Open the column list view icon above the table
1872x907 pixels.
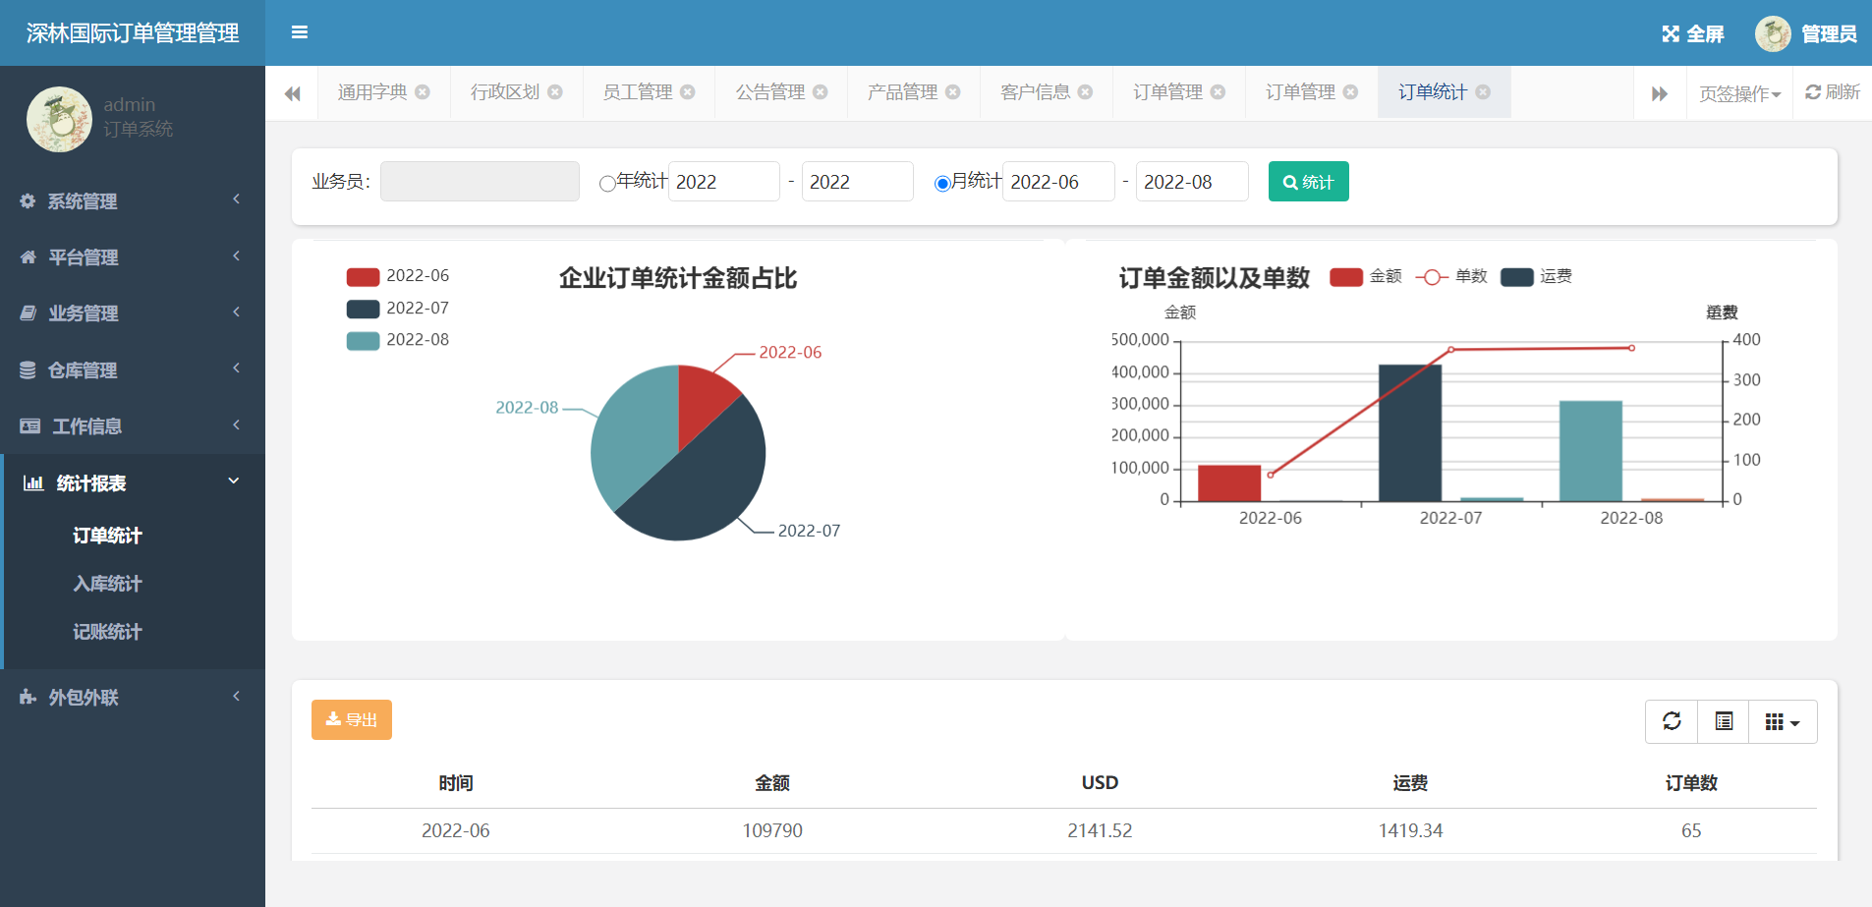pyautogui.click(x=1724, y=720)
